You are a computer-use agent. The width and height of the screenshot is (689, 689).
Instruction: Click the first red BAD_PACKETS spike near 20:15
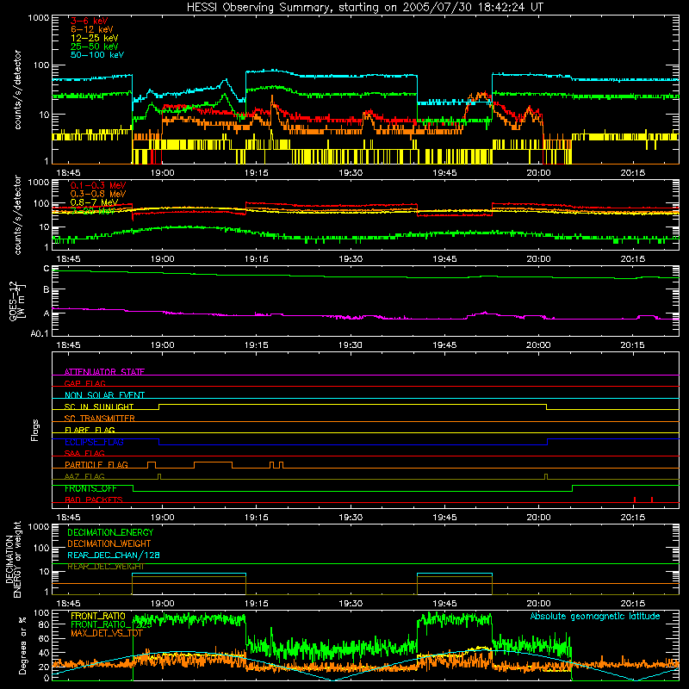635,500
